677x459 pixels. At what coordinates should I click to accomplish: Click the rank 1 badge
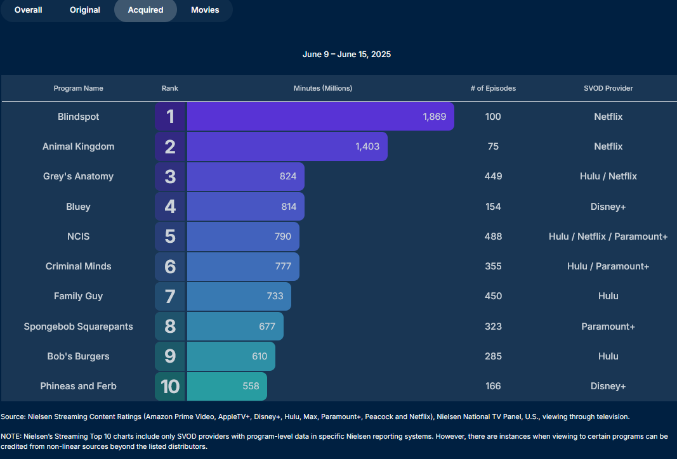[x=170, y=117]
